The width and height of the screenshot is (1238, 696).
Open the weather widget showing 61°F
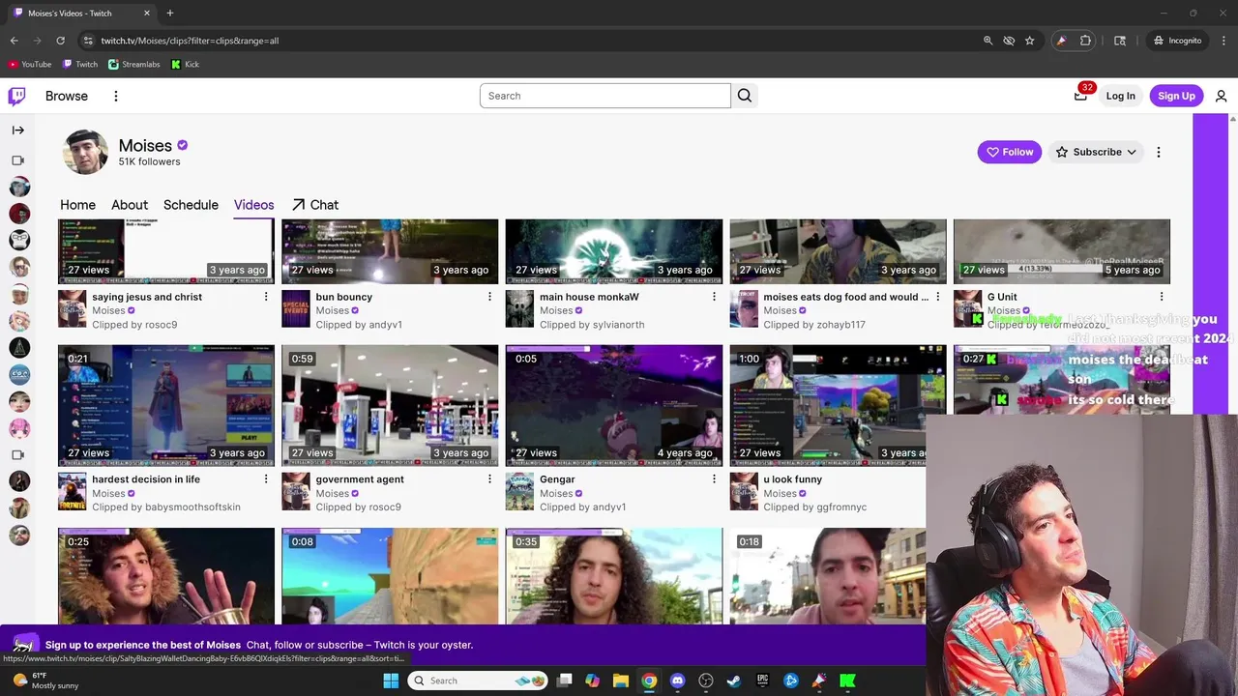coord(45,681)
